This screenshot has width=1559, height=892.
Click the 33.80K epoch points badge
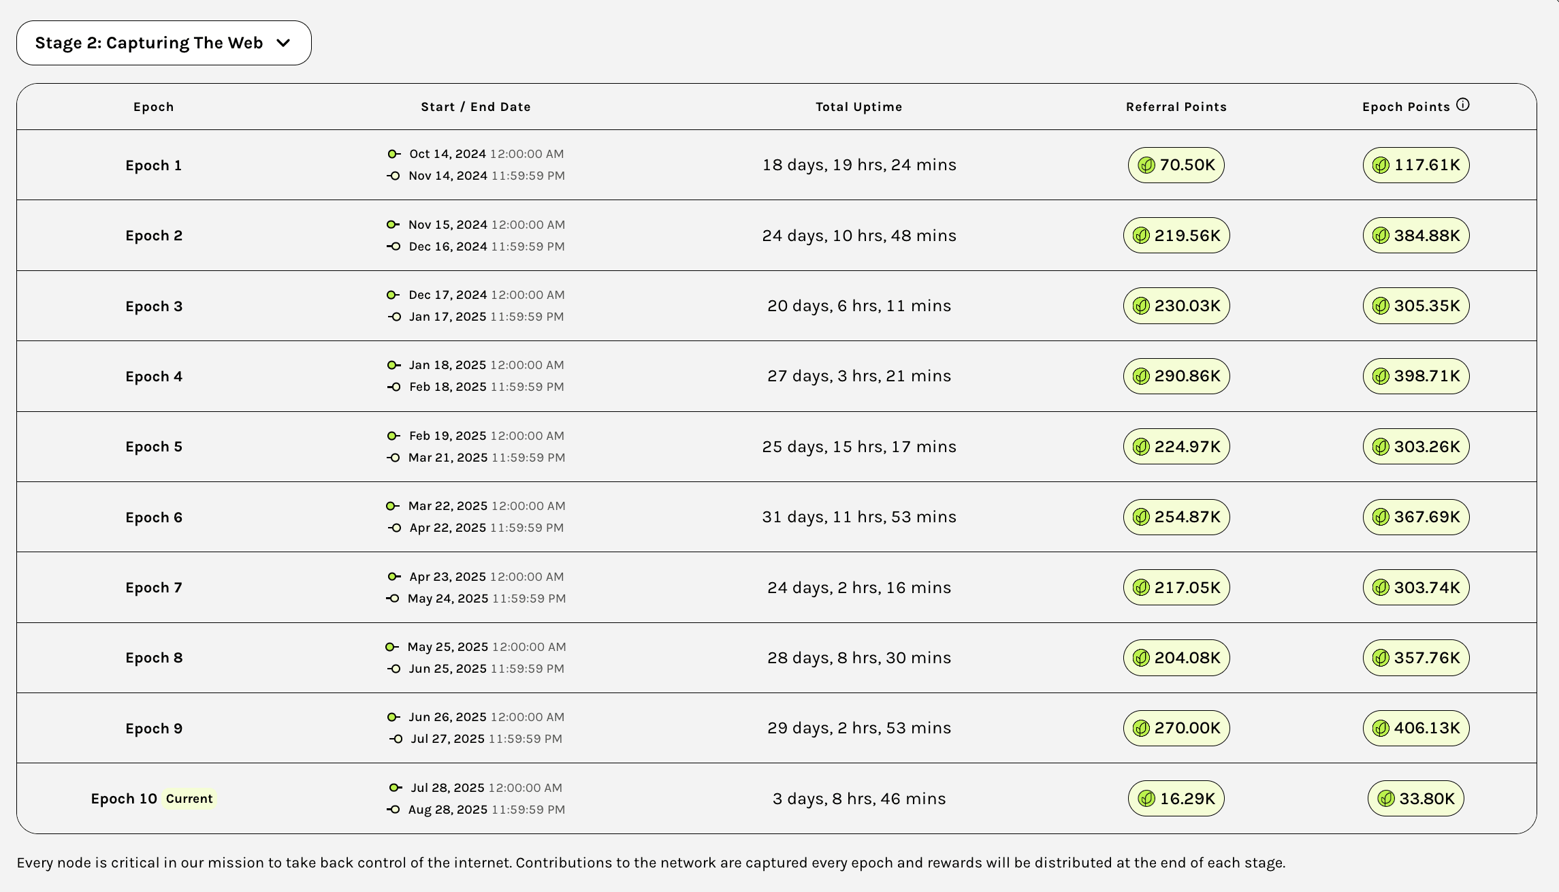click(1416, 799)
